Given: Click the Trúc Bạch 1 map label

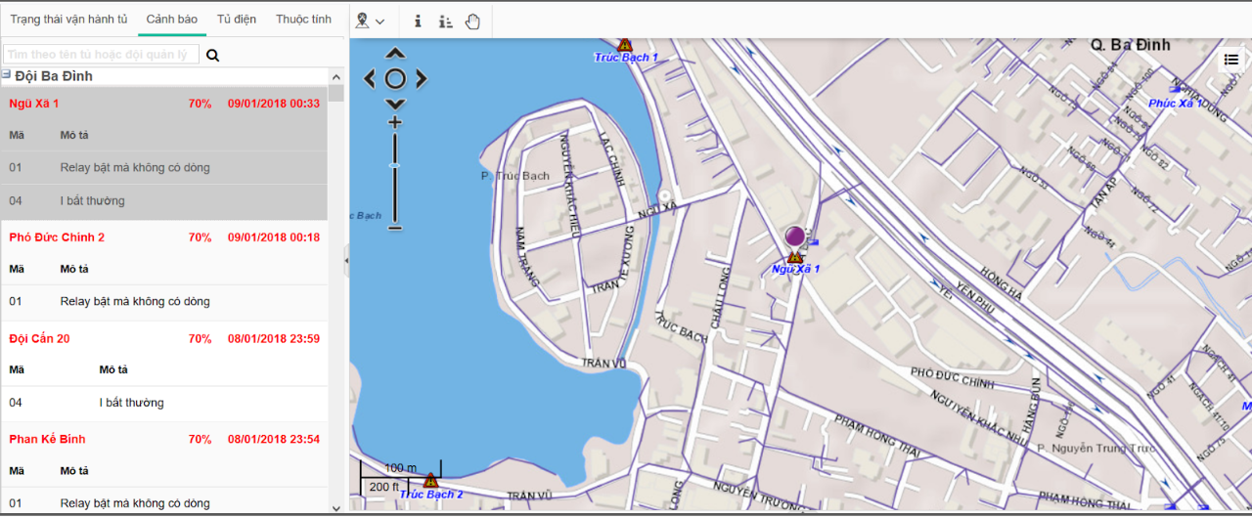Looking at the screenshot, I should (626, 58).
